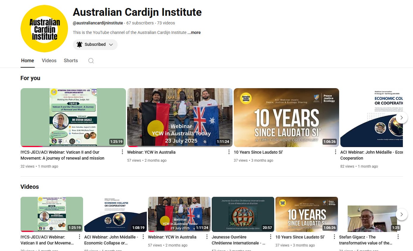This screenshot has width=413, height=251.
Task: Play the YCW in Australia Today thumbnail in For you
Action: point(180,118)
